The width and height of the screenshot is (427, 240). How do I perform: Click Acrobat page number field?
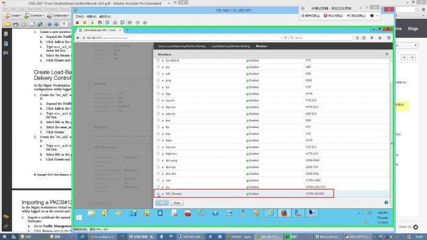click(63, 24)
